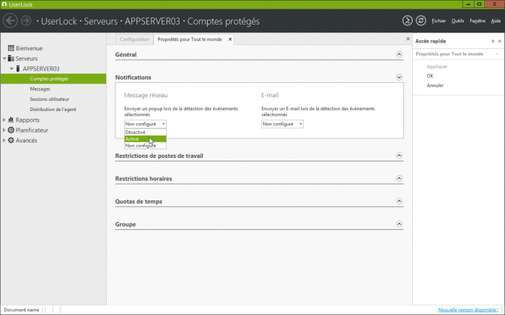Click APPSERVER03 in the breadcrumb
This screenshot has width=505, height=315.
point(152,21)
